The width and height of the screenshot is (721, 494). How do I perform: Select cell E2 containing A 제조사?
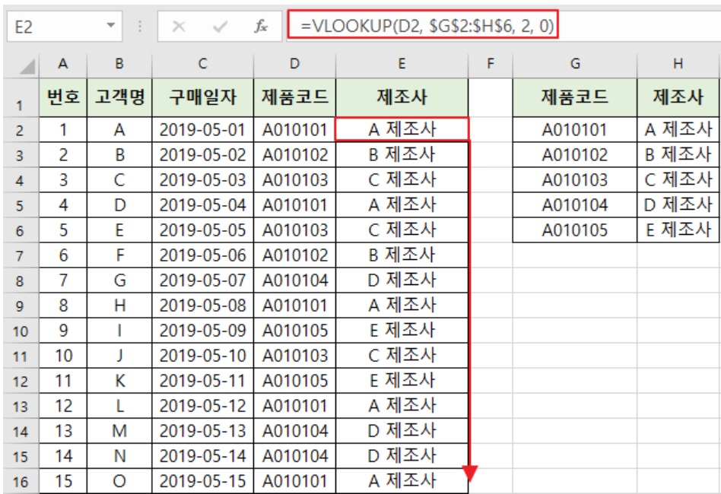click(x=402, y=129)
